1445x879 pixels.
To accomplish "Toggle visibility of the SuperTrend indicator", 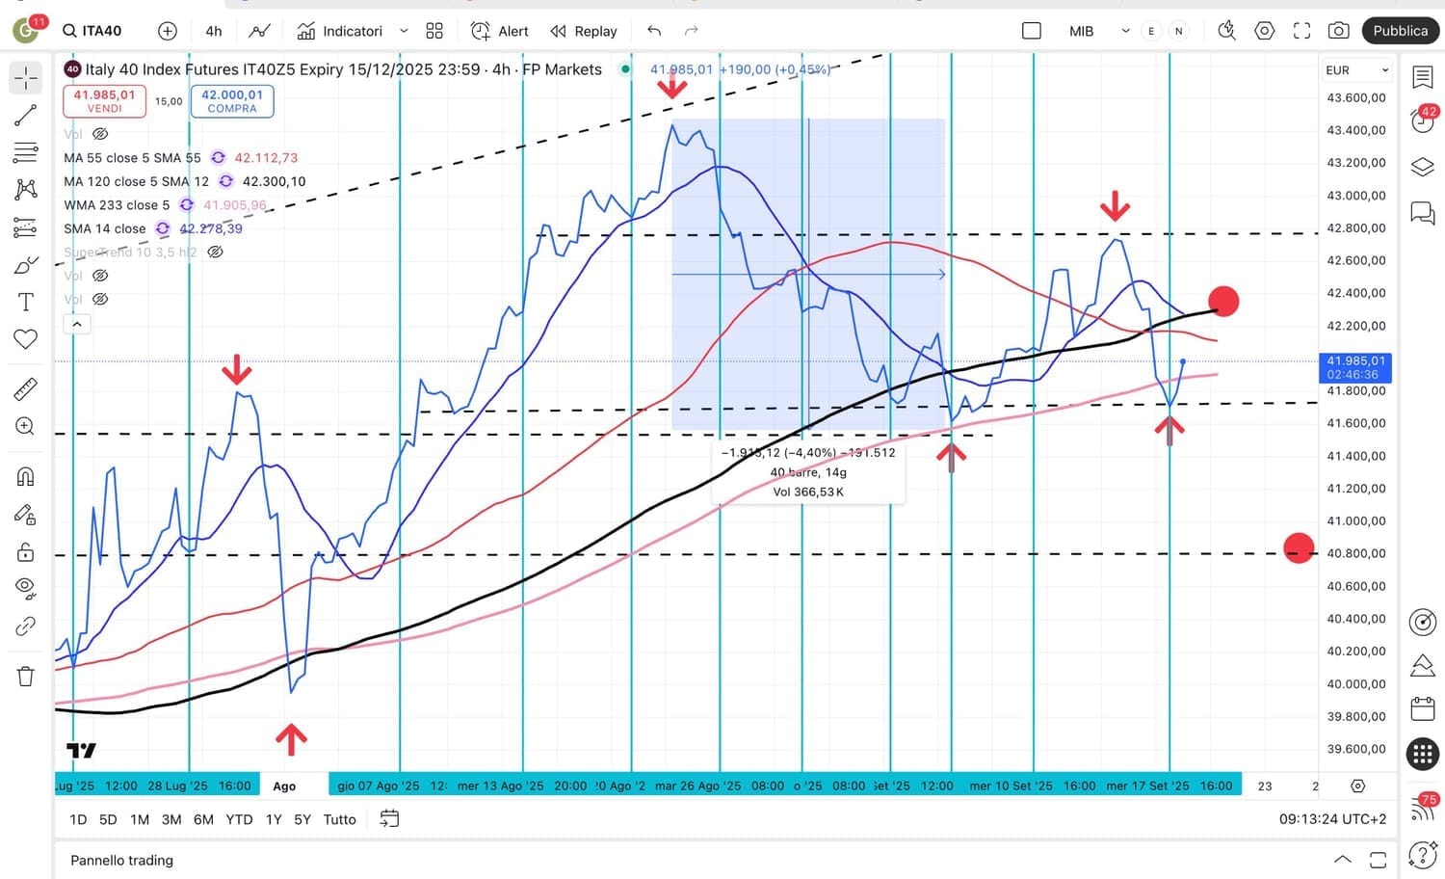I will pyautogui.click(x=216, y=252).
